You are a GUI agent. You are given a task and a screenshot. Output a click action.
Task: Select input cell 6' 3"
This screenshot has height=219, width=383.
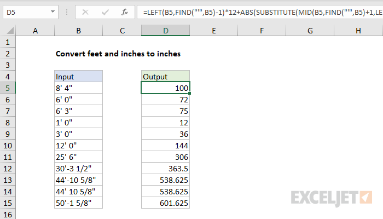point(78,111)
